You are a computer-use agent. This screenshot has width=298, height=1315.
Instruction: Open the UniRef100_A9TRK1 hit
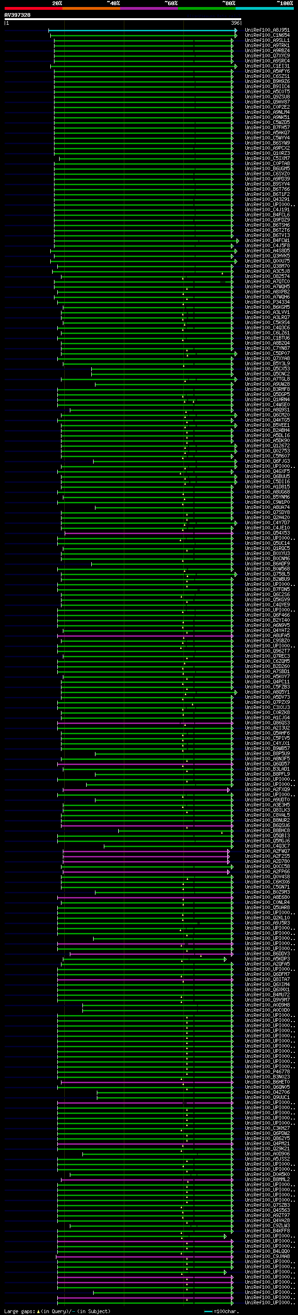click(267, 45)
